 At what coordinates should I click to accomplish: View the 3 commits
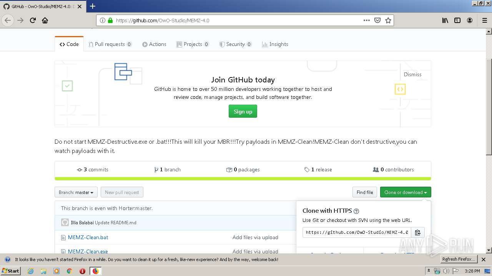click(x=93, y=169)
